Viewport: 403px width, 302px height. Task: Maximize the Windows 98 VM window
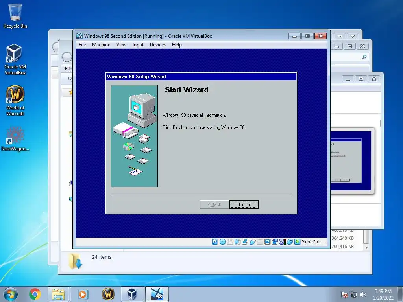(307, 36)
